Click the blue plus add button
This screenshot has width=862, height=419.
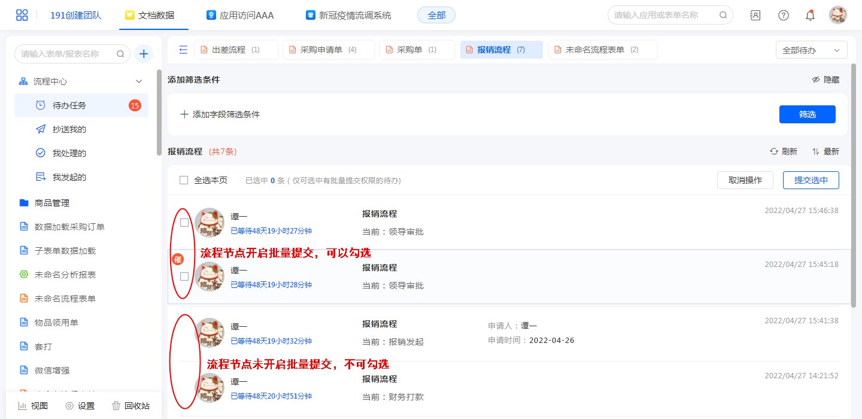click(144, 54)
